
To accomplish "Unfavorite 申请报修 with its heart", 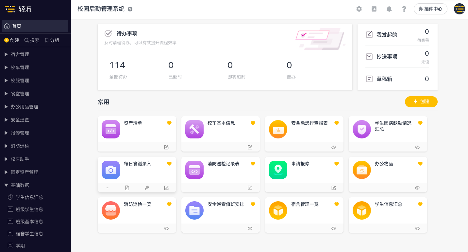I will point(337,164).
